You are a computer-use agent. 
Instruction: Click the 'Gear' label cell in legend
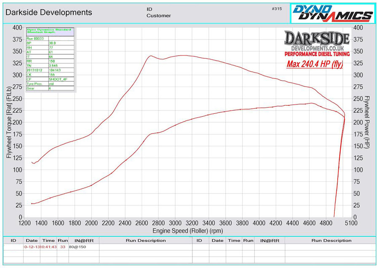tap(37, 88)
